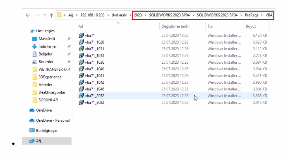
Task: Select the vba71_1028 file icon
Action: click(x=81, y=42)
